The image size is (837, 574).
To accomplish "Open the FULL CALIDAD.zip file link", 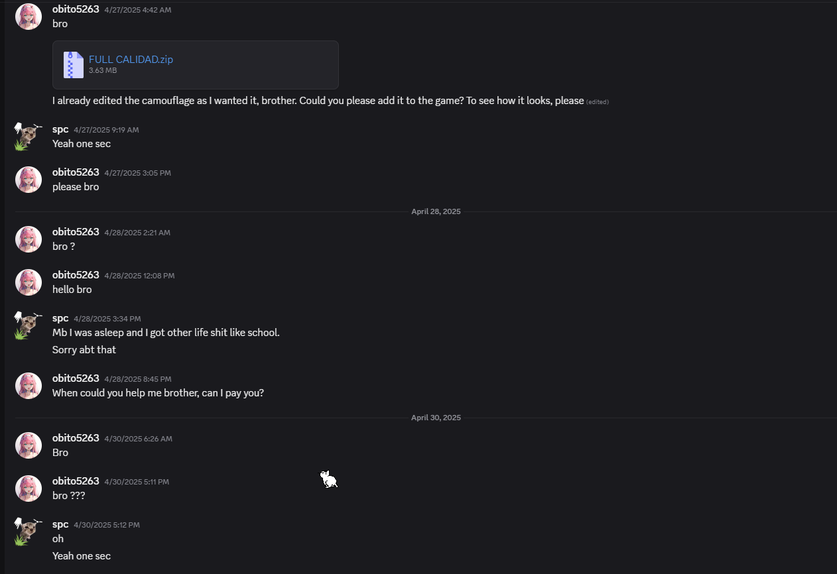I will [x=131, y=59].
